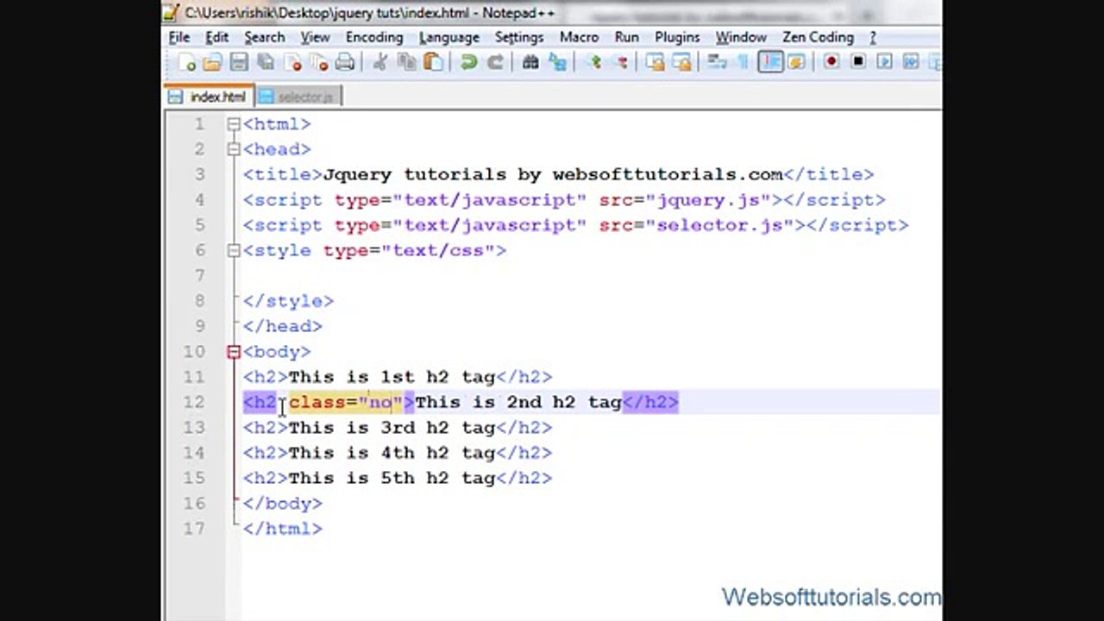The image size is (1104, 621).
Task: Open the Macro menu
Action: tap(580, 37)
